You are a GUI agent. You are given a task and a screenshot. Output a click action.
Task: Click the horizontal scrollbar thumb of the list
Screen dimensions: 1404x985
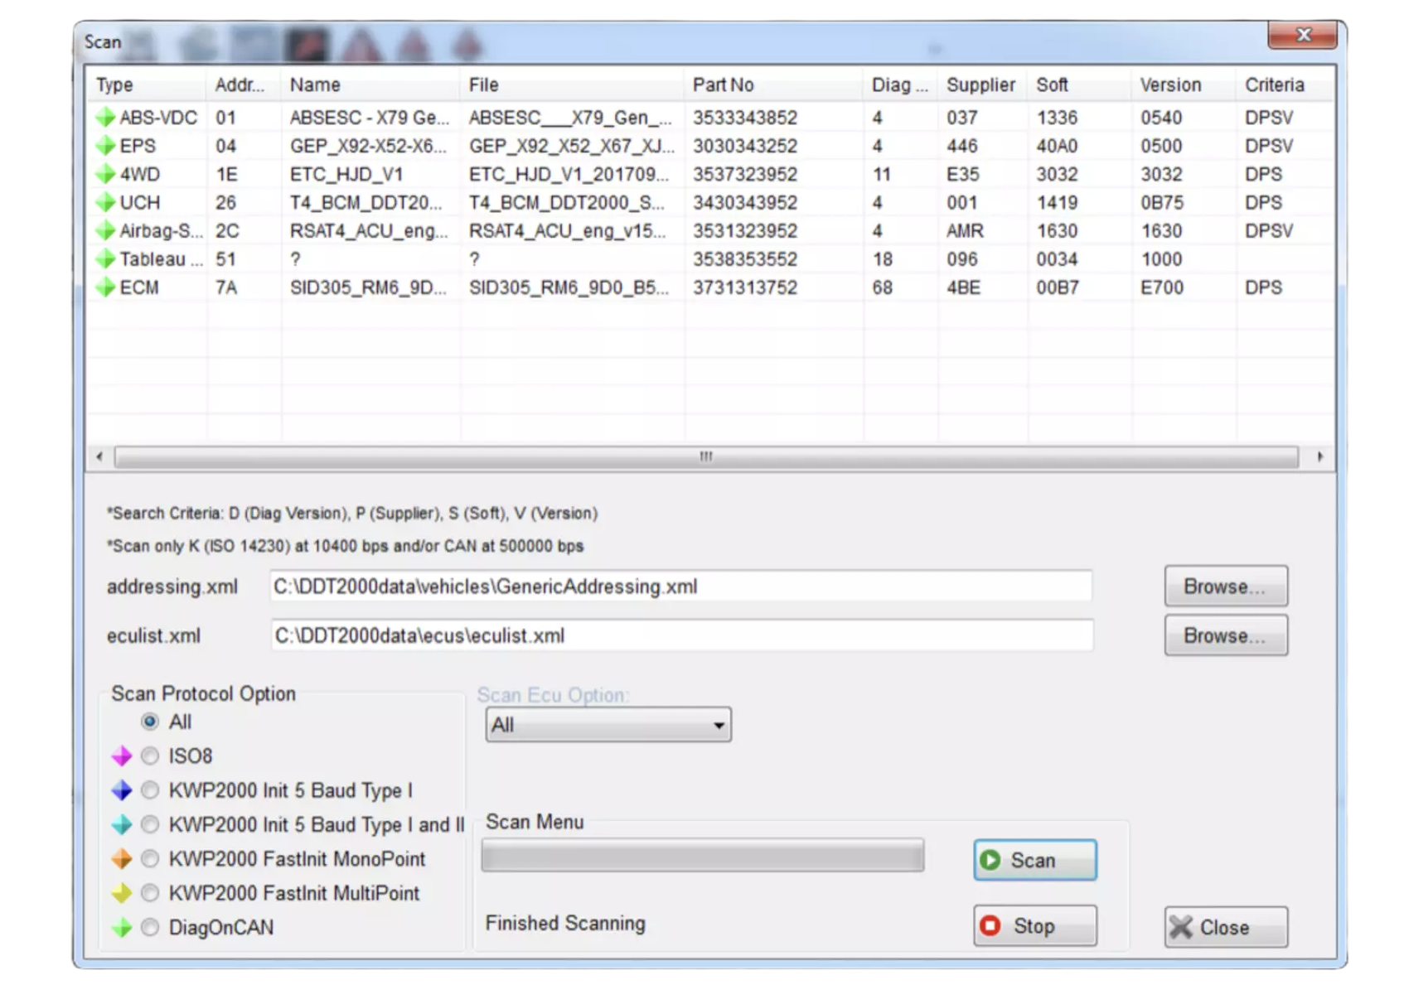(706, 456)
